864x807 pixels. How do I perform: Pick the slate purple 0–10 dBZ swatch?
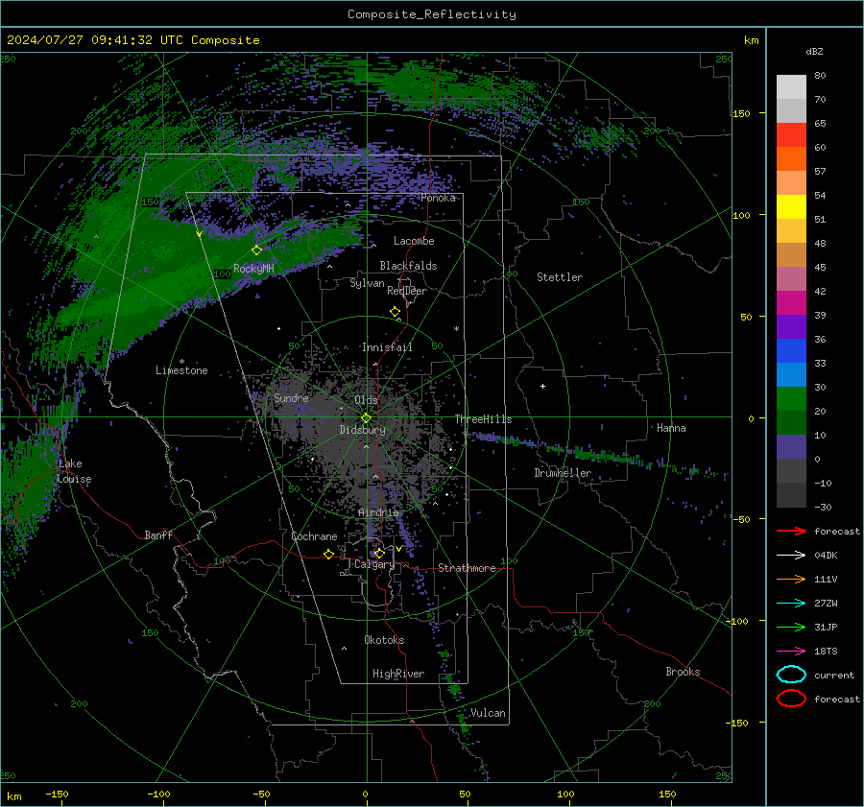(791, 447)
